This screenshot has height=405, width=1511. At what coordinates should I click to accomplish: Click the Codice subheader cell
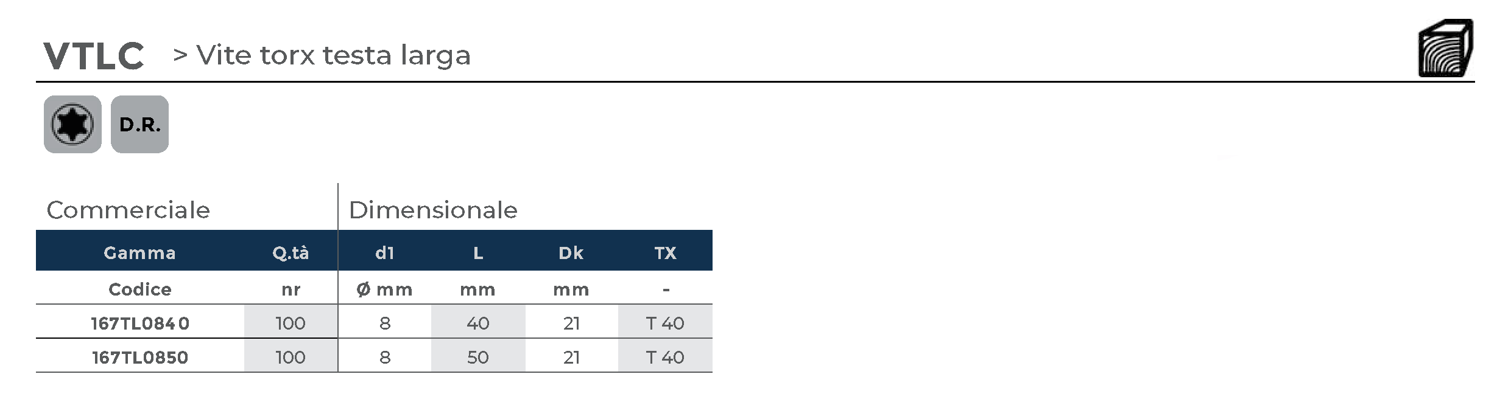point(139,289)
